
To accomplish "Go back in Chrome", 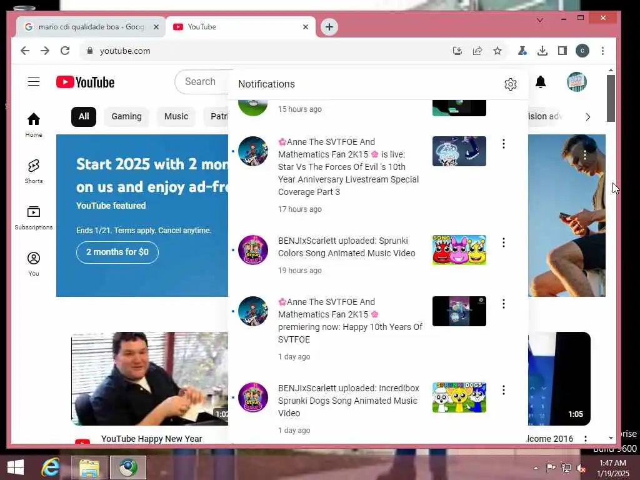I will (x=25, y=51).
